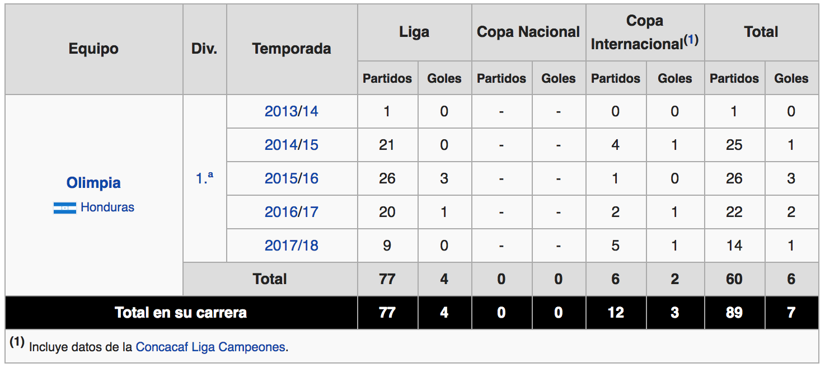This screenshot has height=368, width=825.
Task: Click the Div. column header
Action: [x=204, y=49]
